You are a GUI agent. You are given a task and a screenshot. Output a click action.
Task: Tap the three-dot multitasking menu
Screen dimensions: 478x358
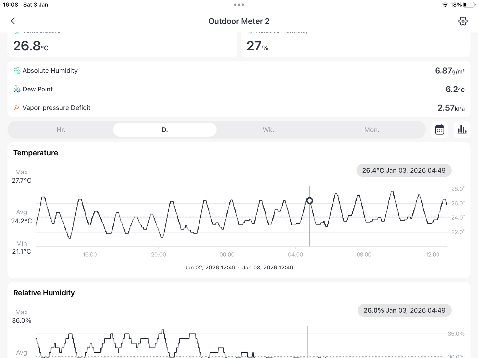point(239,5)
